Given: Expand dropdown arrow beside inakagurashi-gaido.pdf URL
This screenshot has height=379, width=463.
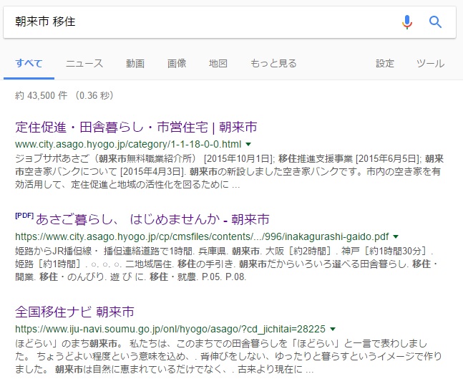Looking at the screenshot, I should point(396,236).
